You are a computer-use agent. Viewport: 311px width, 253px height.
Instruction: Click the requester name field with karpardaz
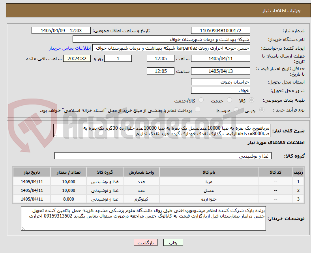click(x=171, y=48)
